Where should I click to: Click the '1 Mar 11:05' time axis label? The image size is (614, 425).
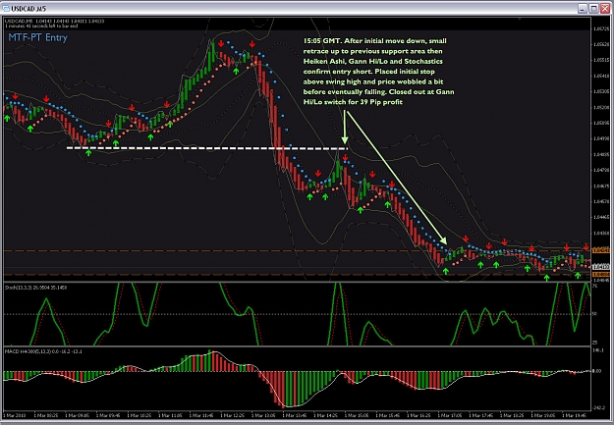170,415
